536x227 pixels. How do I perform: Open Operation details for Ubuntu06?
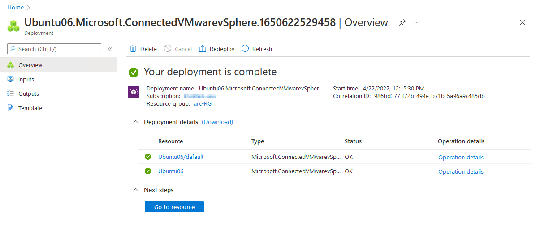coord(461,171)
